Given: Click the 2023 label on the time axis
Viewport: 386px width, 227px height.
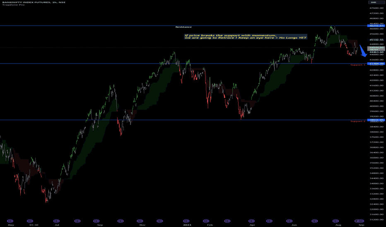Looking at the screenshot, I should point(187,225).
